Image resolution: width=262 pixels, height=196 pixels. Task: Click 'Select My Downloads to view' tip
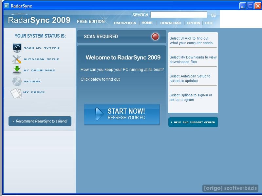tap(193, 59)
